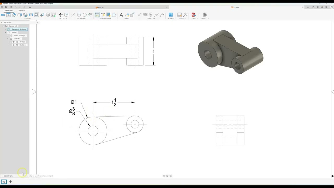Select the Surface Texture symbol tool
This screenshot has width=334, height=188.
pyautogui.click(x=139, y=15)
